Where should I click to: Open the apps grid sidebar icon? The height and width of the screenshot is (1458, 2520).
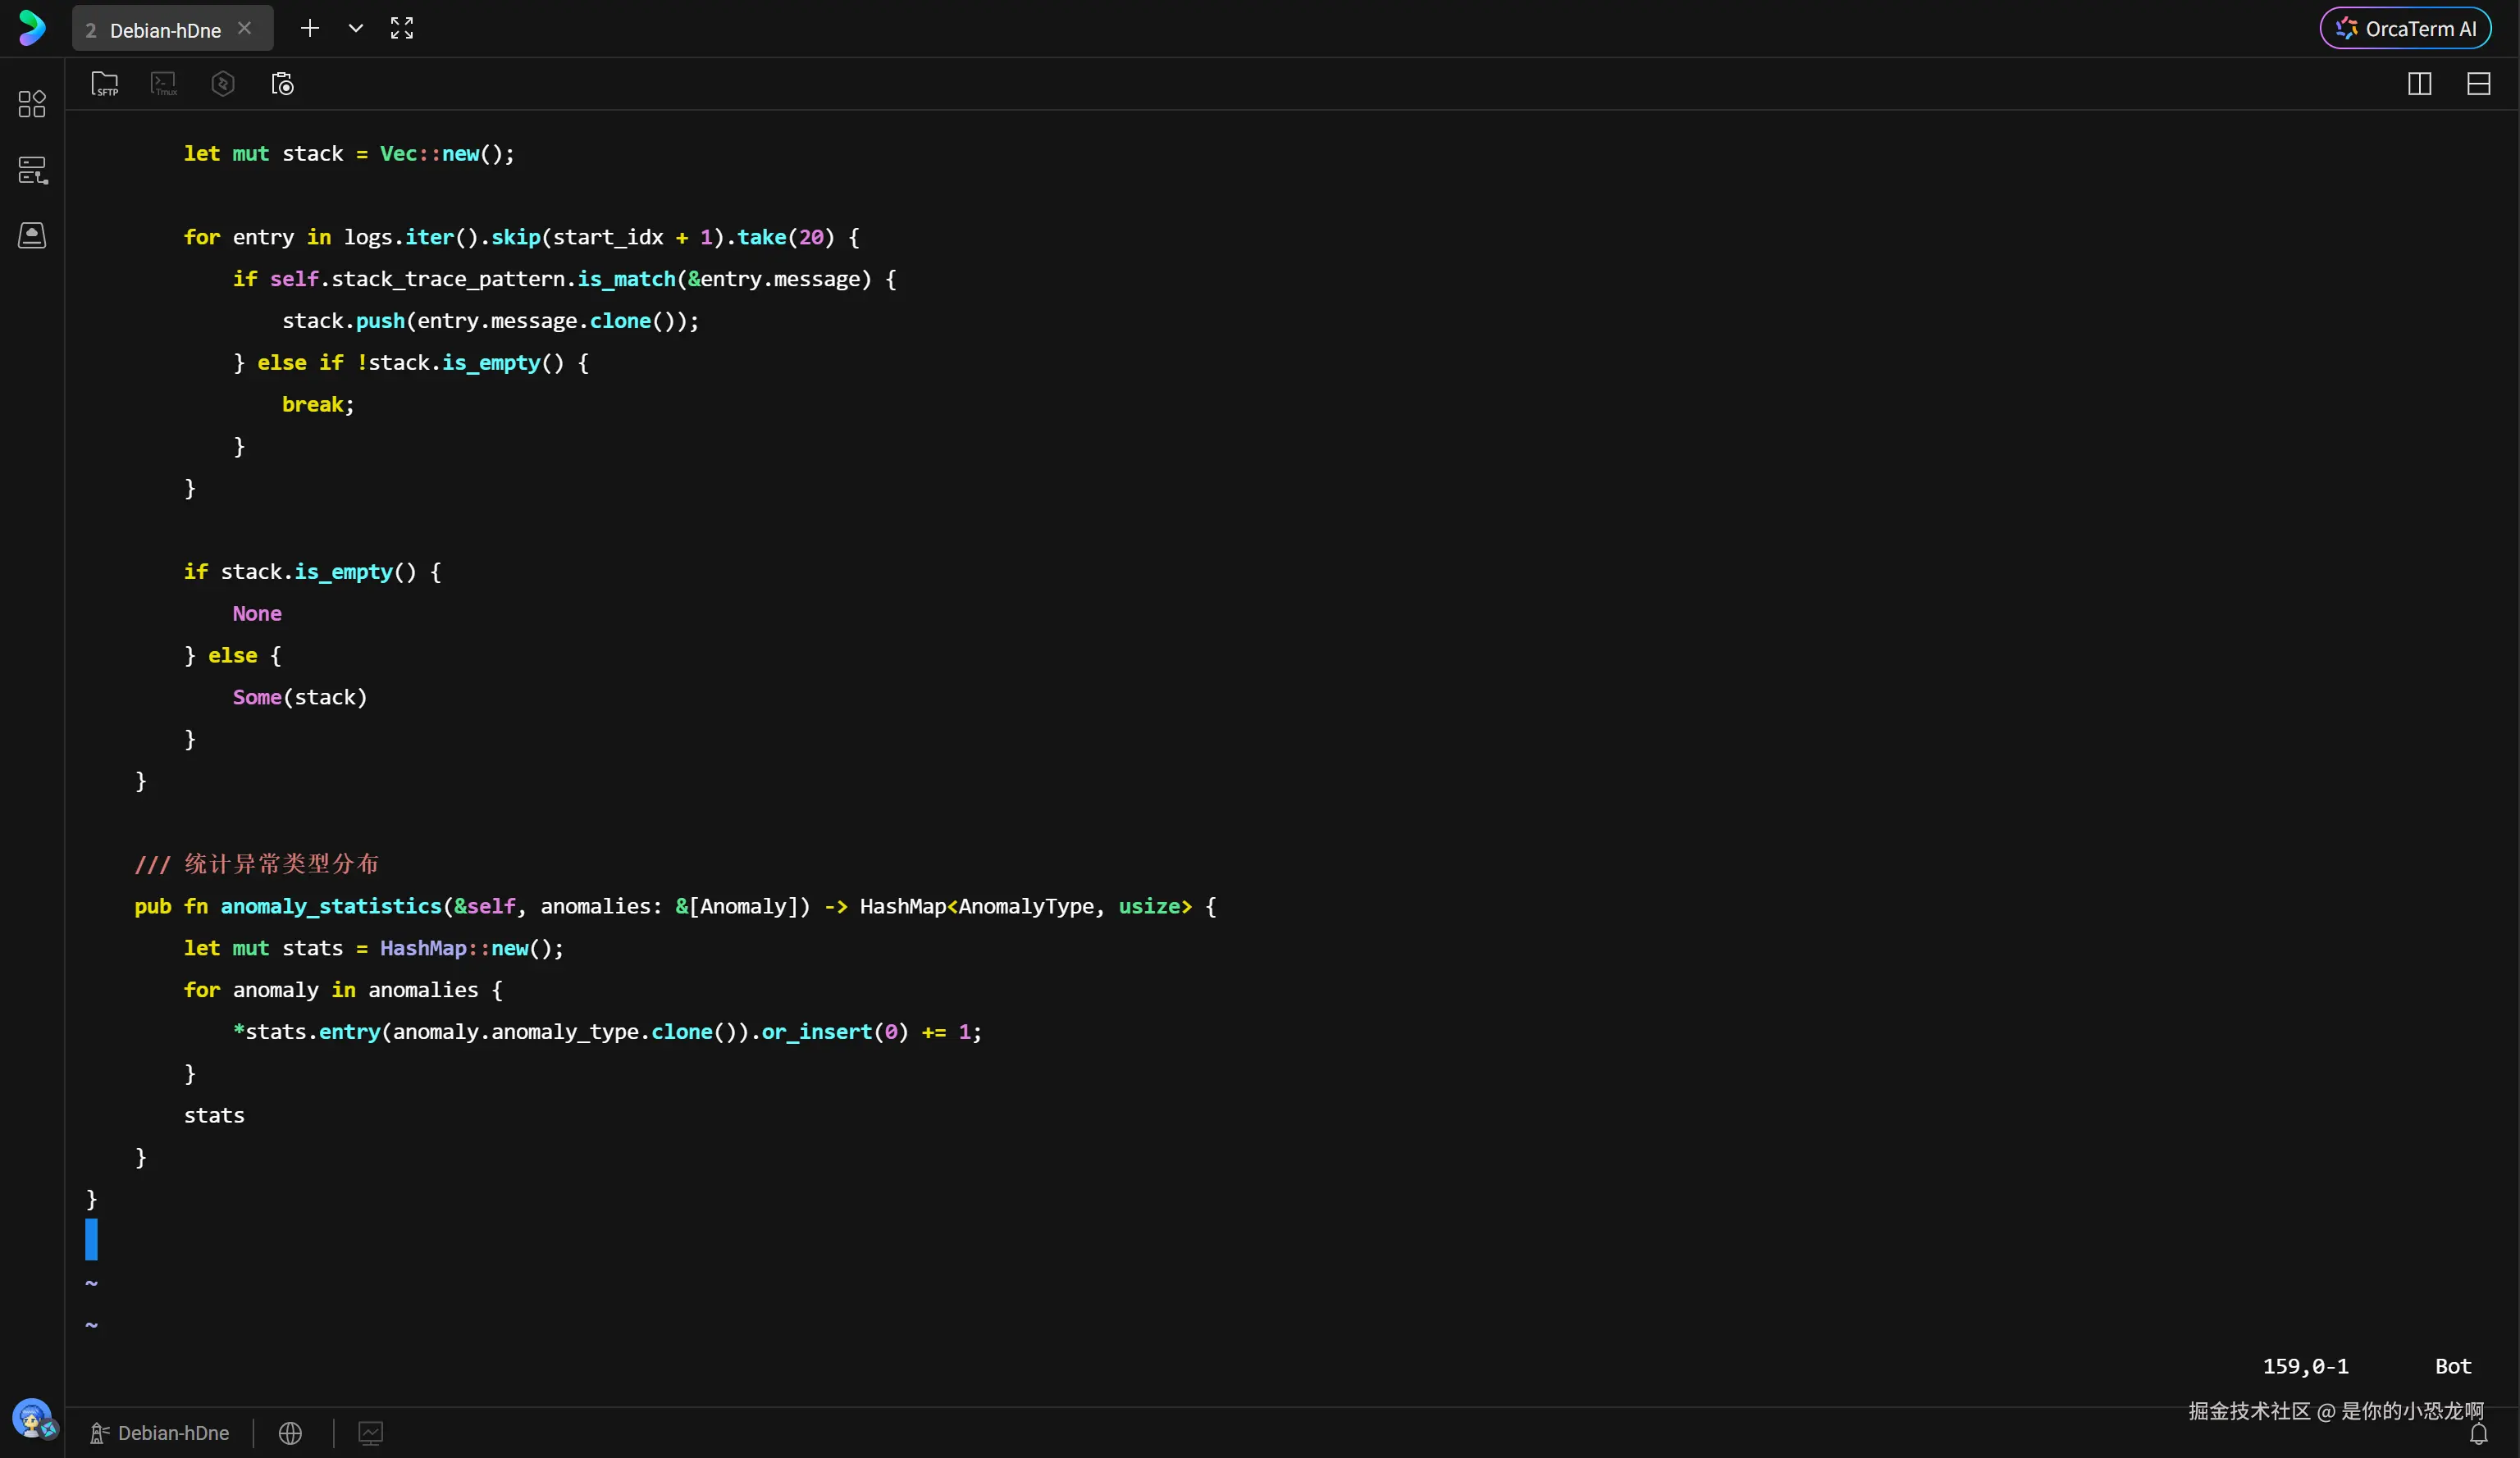(x=32, y=104)
